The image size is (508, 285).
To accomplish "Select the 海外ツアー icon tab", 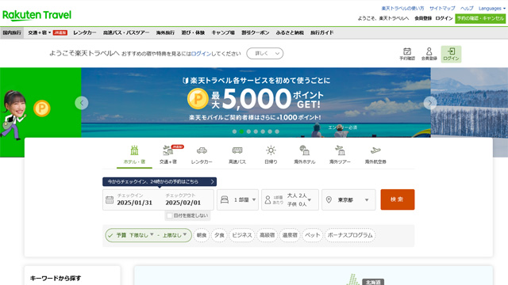I will click(x=340, y=155).
